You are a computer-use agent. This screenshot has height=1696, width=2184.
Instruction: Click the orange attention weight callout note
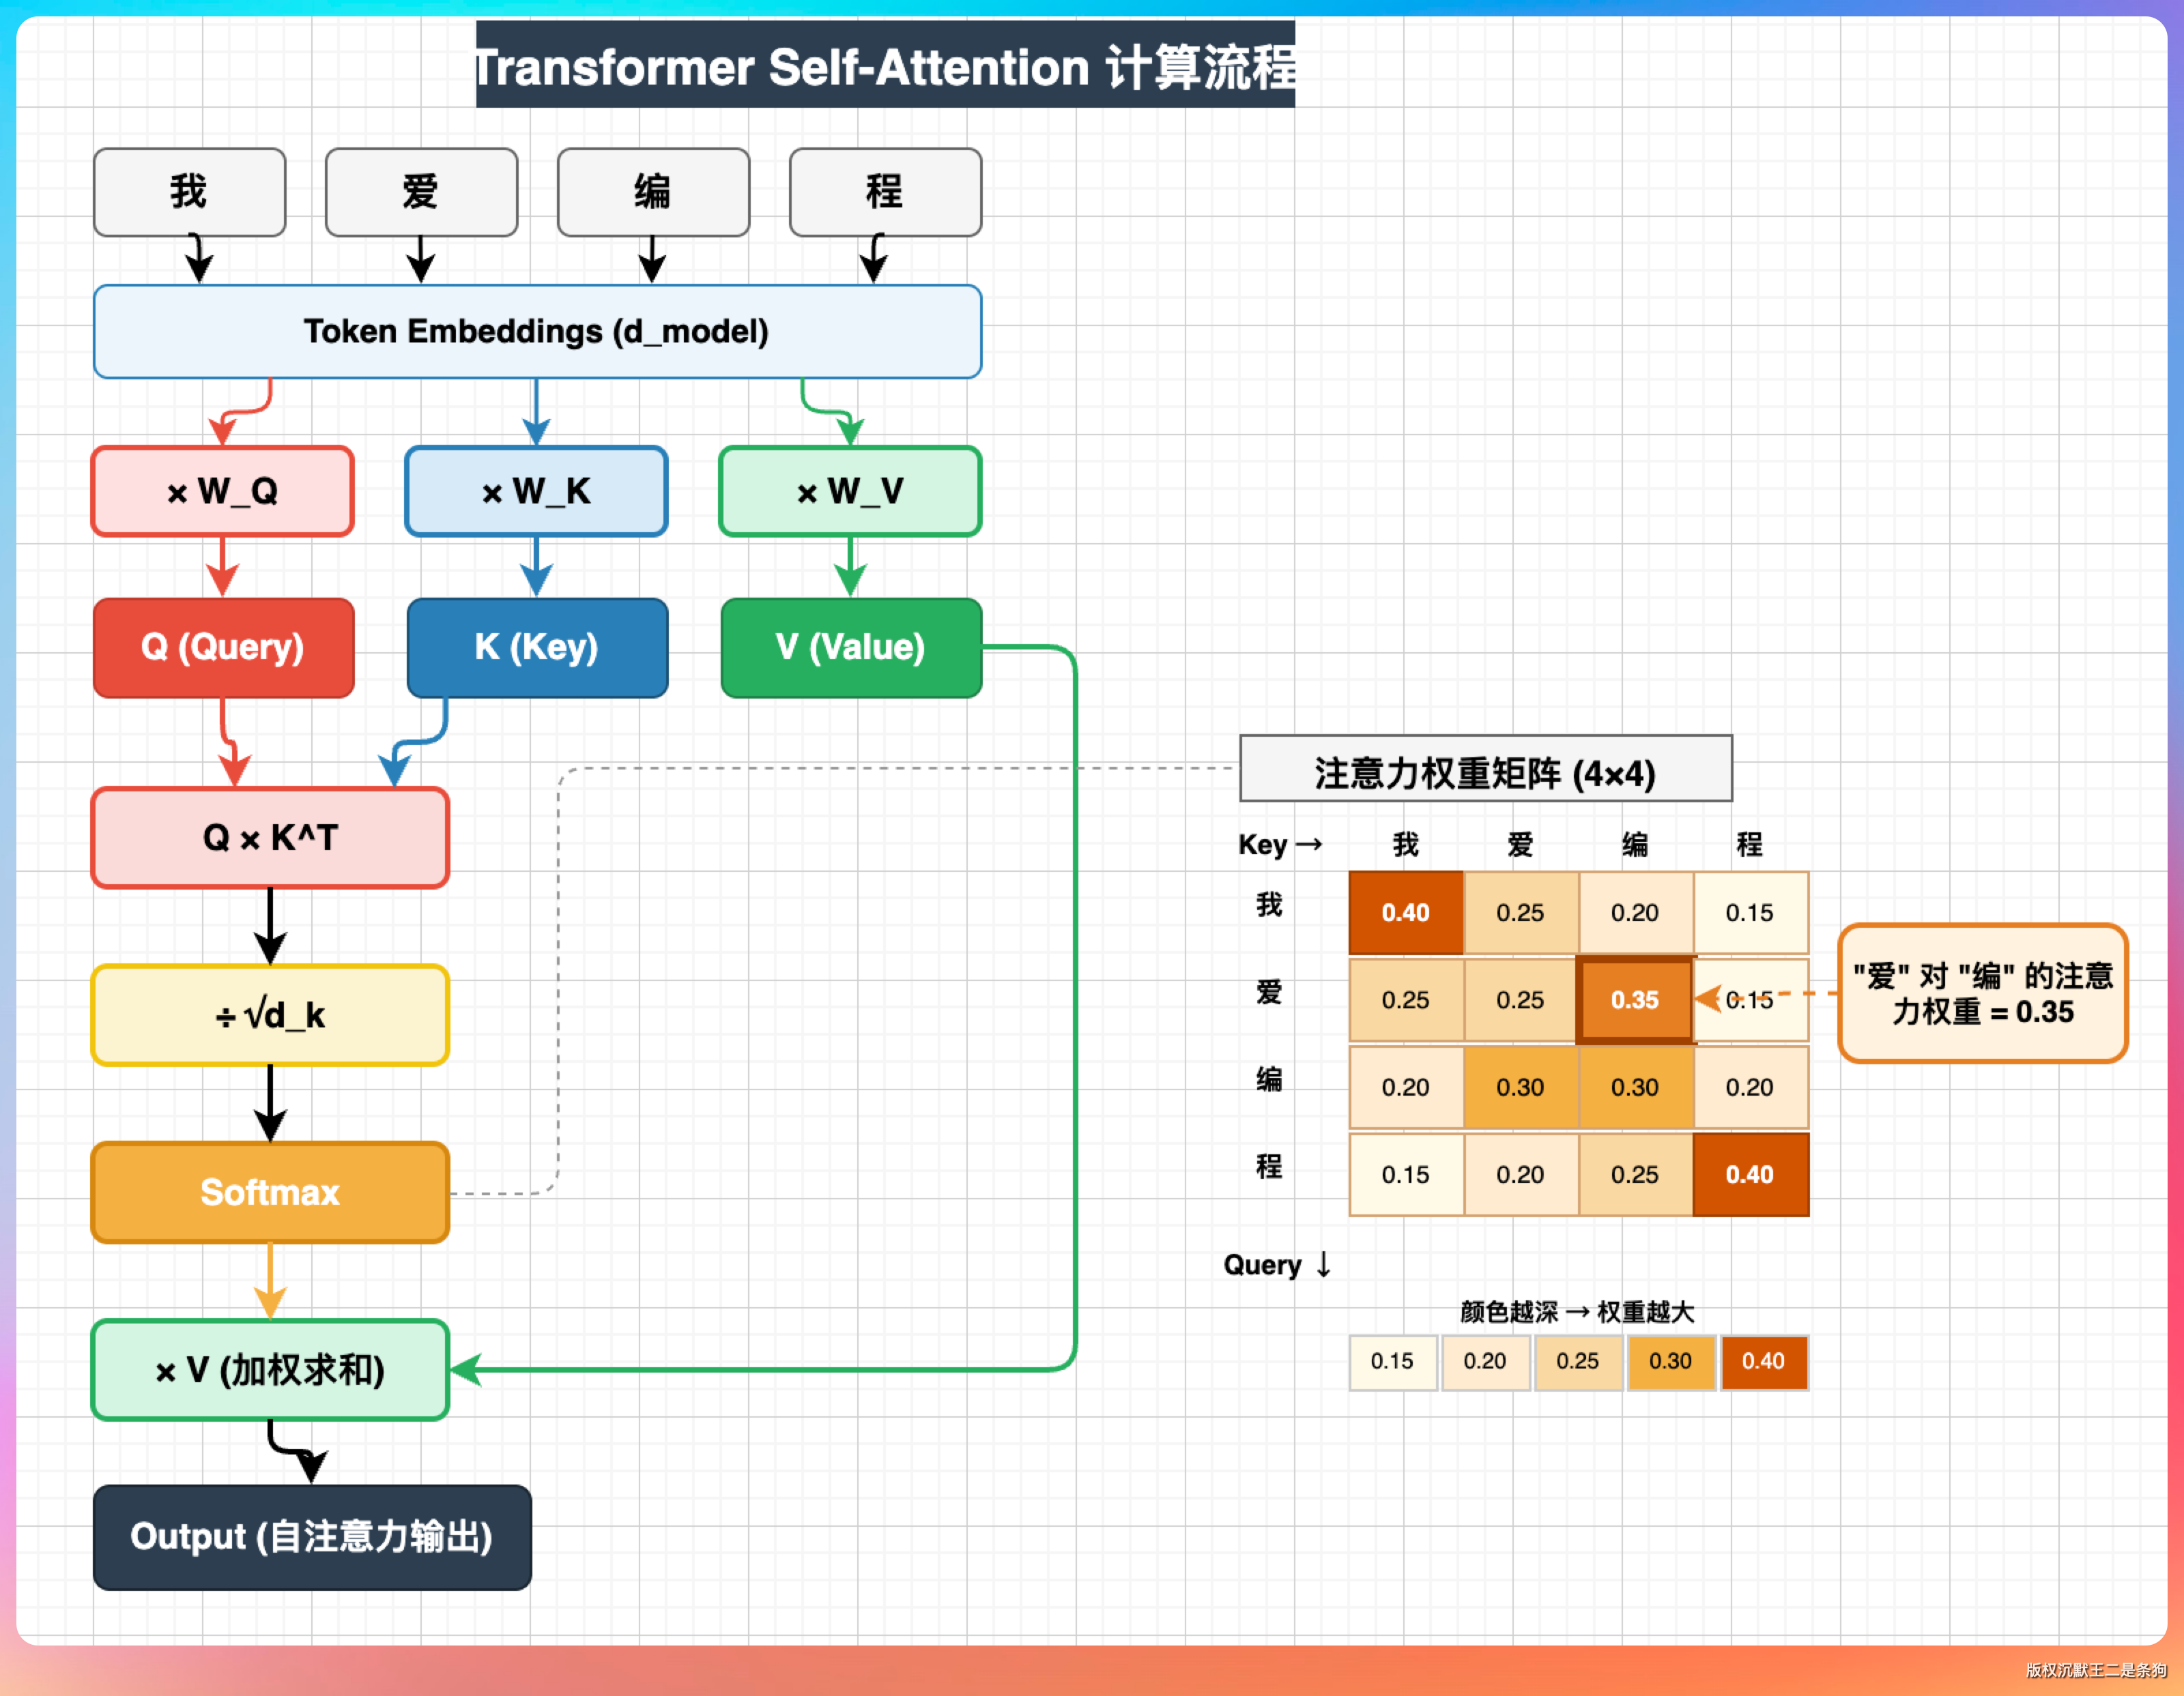coord(1982,993)
